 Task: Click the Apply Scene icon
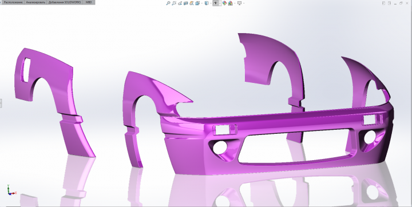point(231,3)
